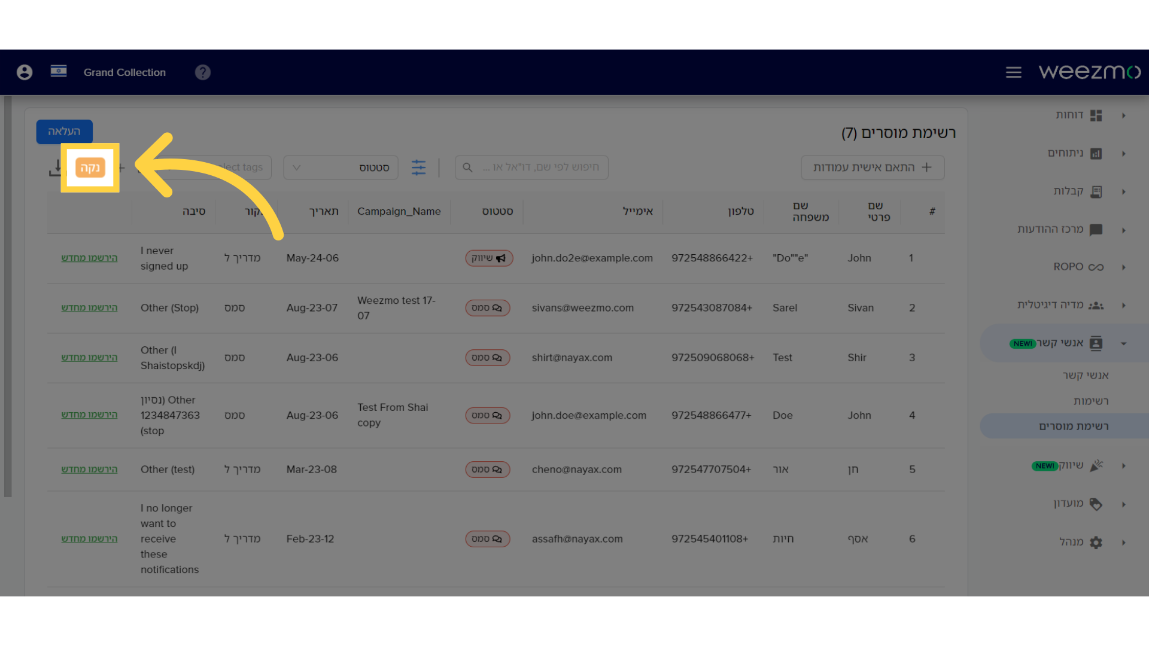The width and height of the screenshot is (1149, 646).
Task: Click the message center chat icon
Action: 1096,230
